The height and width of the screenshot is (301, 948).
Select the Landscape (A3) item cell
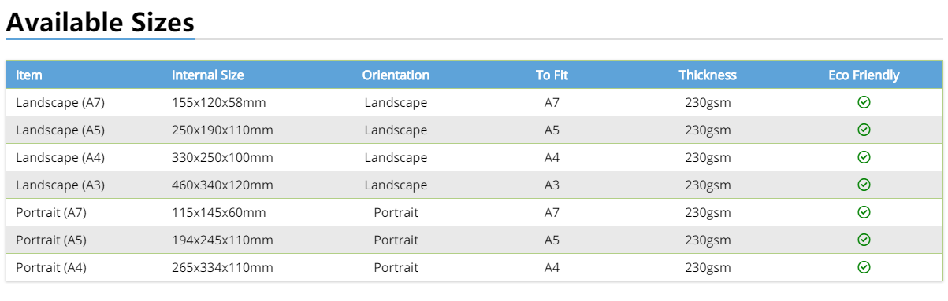(84, 185)
